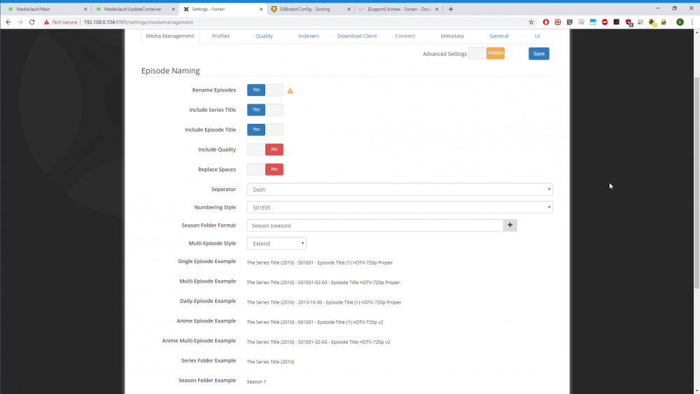The image size is (700, 394).
Task: Open the AdBlock Plus ABP extension icon
Action: 605,22
